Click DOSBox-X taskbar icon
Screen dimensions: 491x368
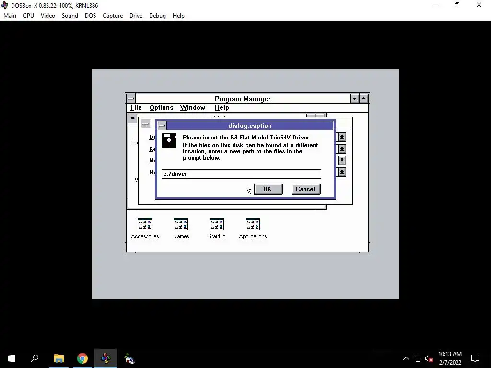(x=106, y=358)
